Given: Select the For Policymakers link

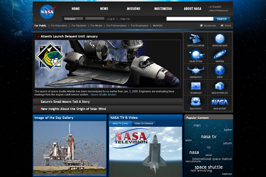Looking at the screenshot, I should tap(116, 25).
